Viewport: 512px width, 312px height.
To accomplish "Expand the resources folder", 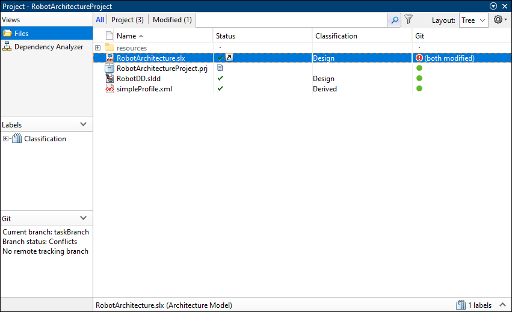I will point(98,48).
